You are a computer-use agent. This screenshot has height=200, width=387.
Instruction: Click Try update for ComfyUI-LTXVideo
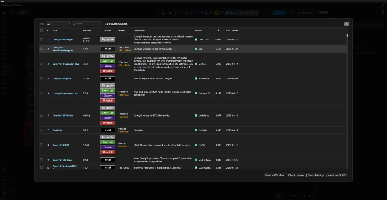[107, 108]
